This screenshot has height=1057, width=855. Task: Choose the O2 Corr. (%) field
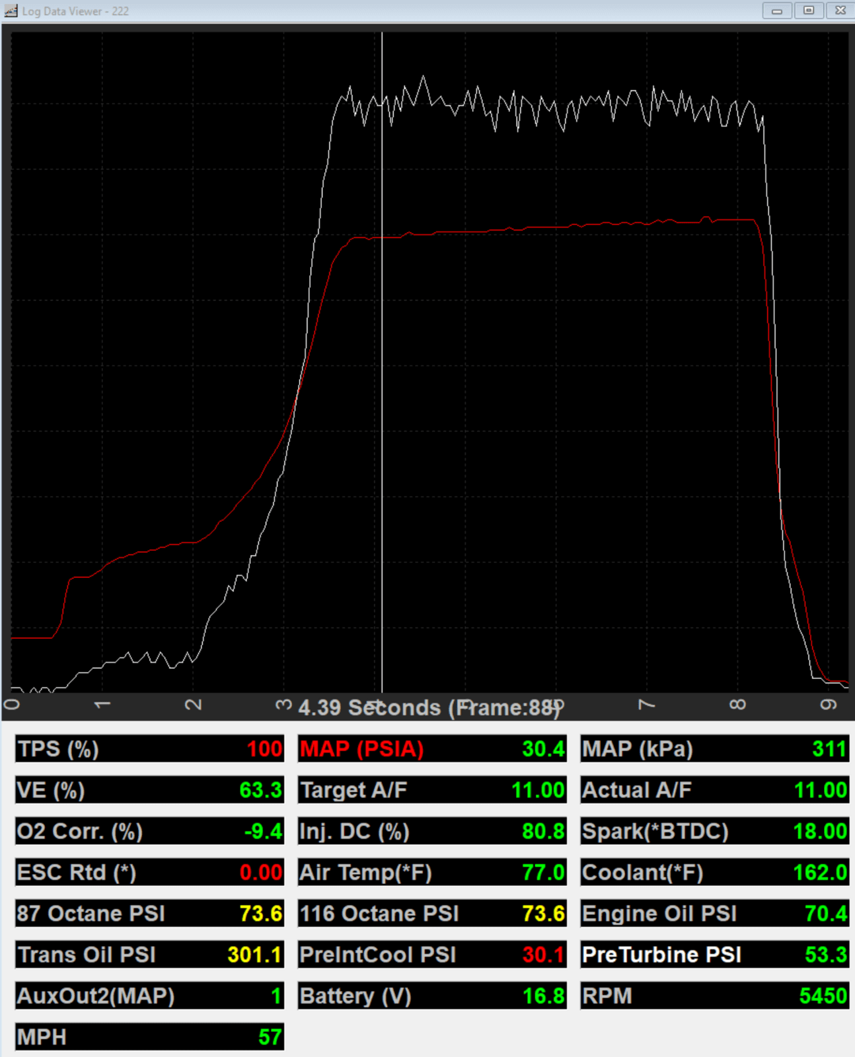pos(150,831)
